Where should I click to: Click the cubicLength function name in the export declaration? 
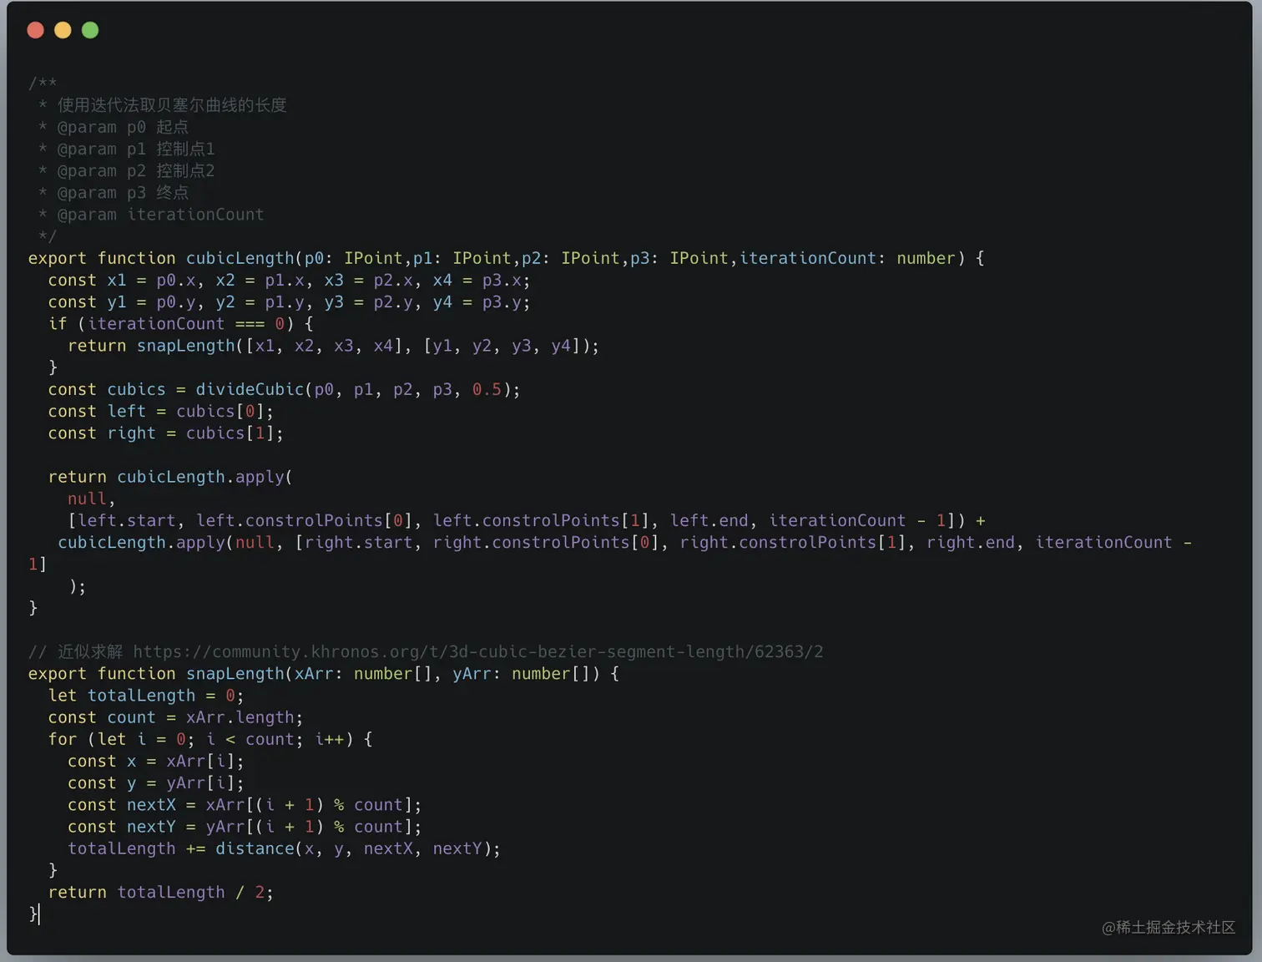[240, 258]
